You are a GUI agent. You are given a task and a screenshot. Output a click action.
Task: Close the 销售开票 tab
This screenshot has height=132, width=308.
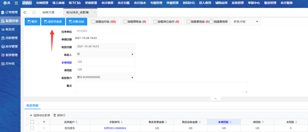coord(60,12)
